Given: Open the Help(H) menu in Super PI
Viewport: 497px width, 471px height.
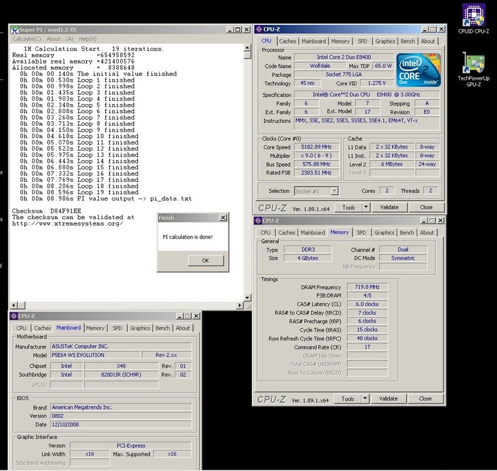Looking at the screenshot, I should tap(88, 39).
